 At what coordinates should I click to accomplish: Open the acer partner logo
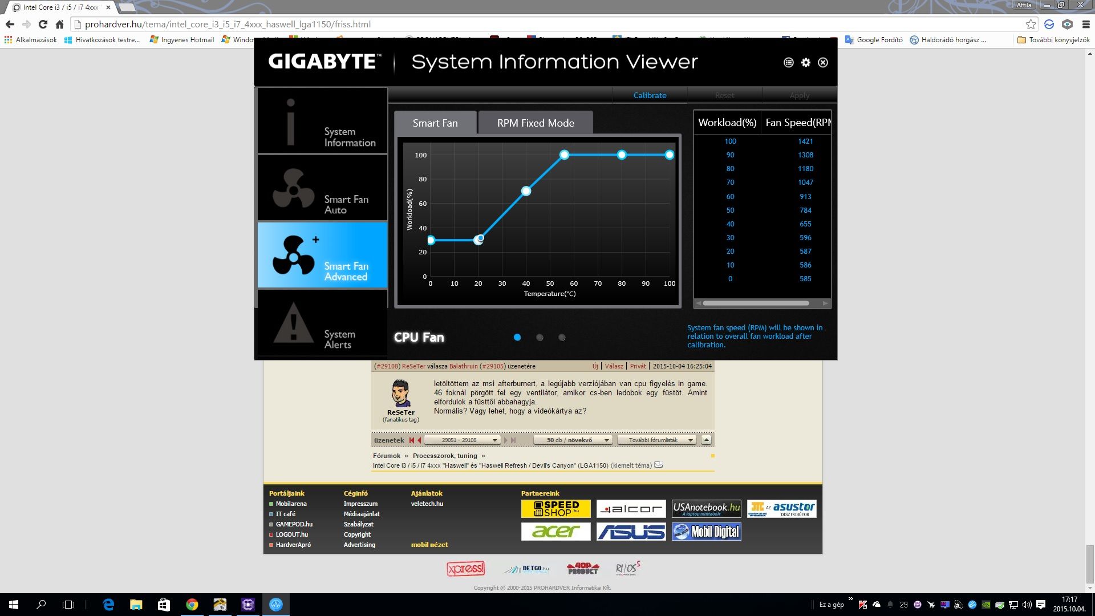pos(555,532)
